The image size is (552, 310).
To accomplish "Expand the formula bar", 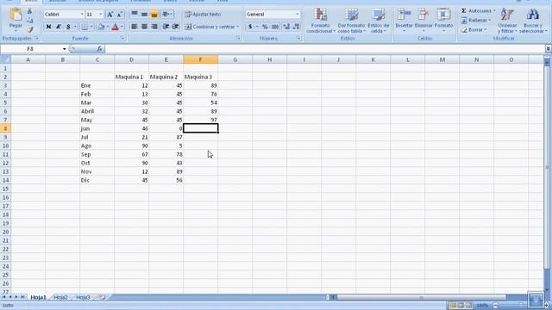I will pos(549,48).
